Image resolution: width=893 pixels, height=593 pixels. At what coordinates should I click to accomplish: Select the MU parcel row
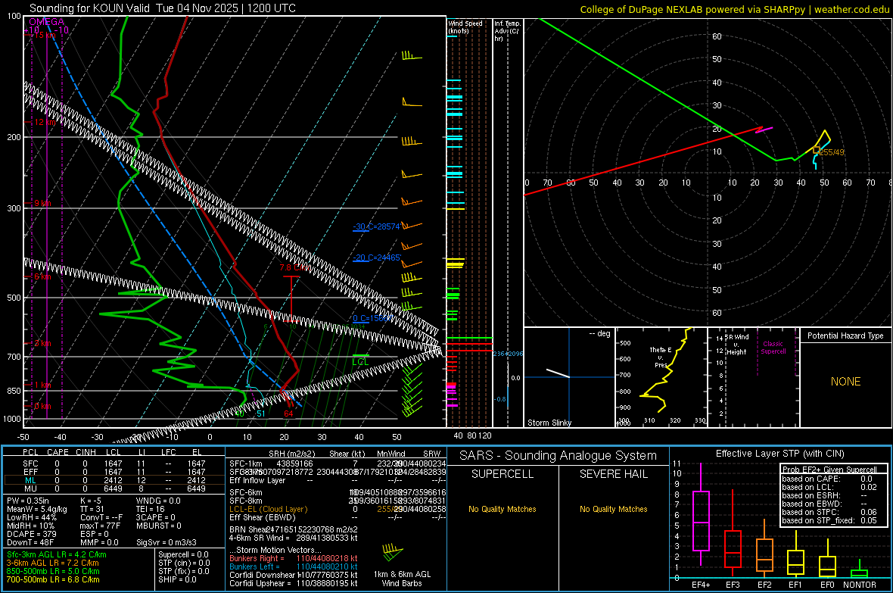pos(114,488)
